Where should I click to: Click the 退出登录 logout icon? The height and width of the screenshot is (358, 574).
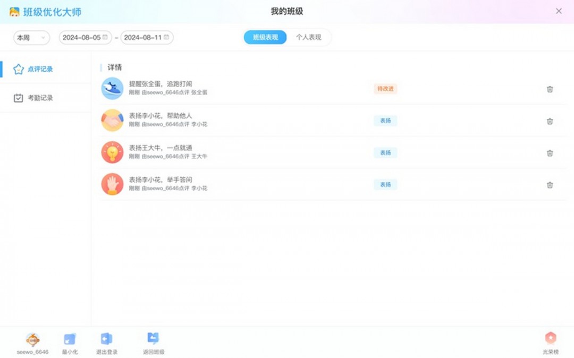pos(106,337)
